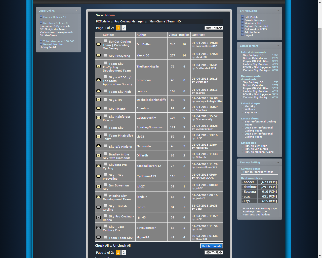This screenshot has height=258, width=322.
Task: Click envelope icon beside Sky Procycling thread
Action: [98, 55]
